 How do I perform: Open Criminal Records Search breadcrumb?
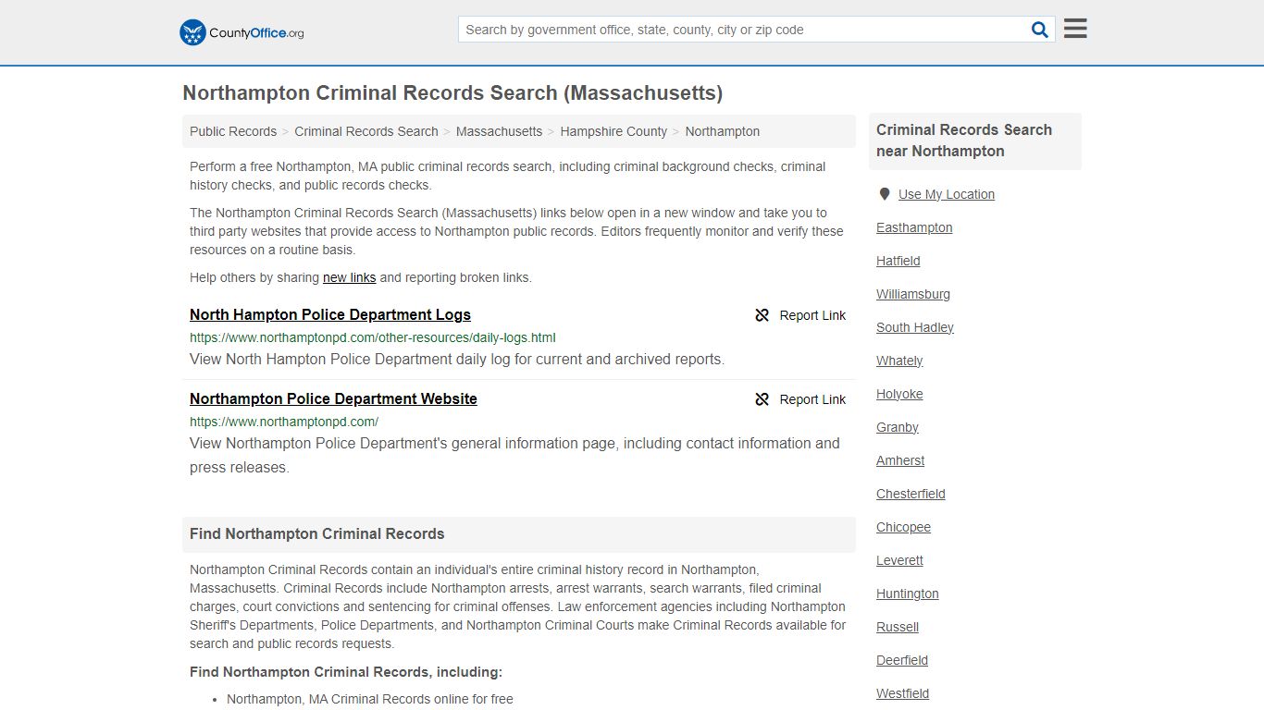(x=366, y=131)
